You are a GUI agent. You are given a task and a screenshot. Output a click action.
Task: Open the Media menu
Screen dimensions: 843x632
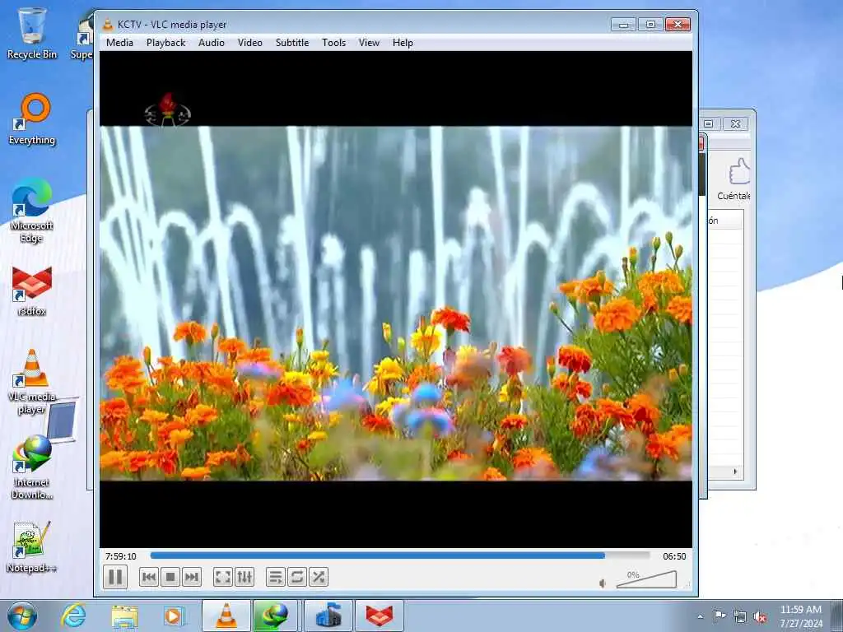click(x=119, y=43)
